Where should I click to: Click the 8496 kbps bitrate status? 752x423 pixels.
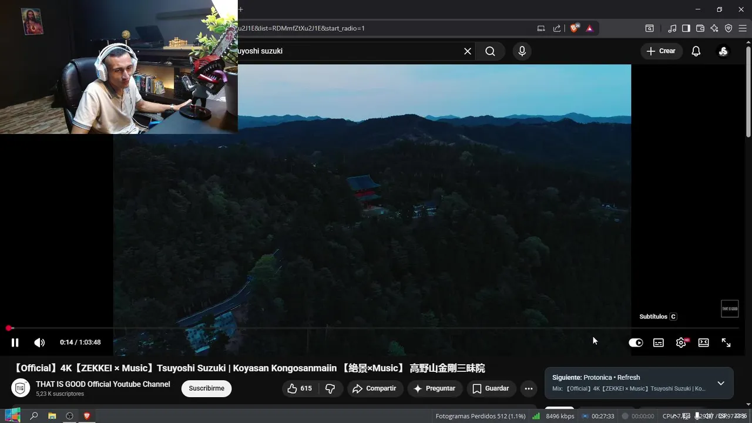click(x=560, y=416)
